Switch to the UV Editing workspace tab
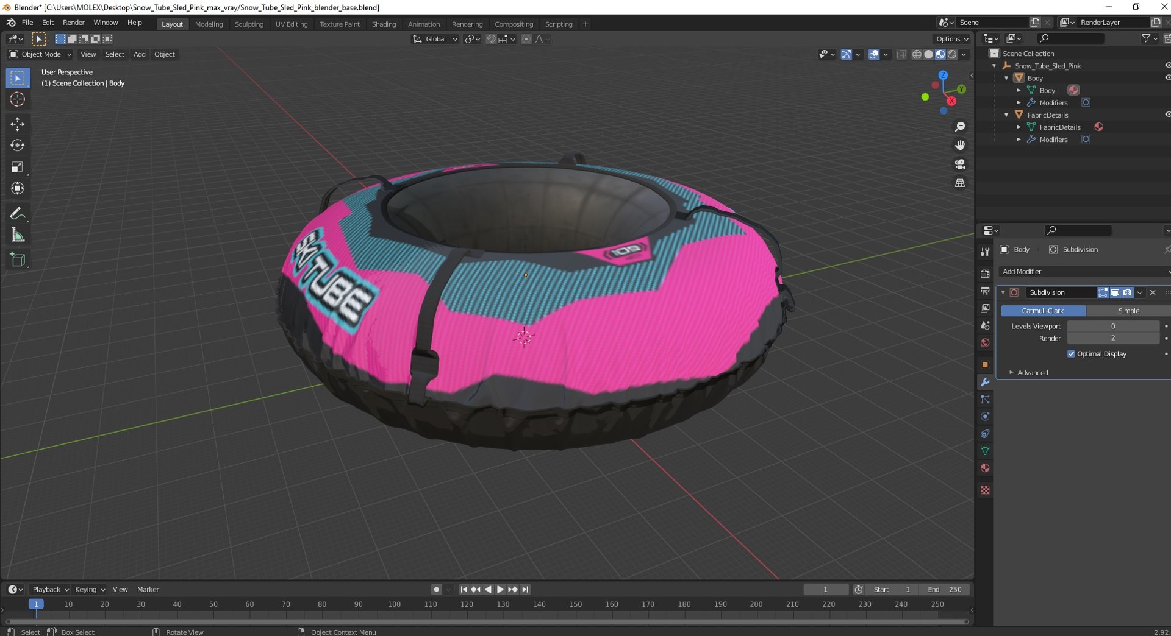This screenshot has width=1171, height=636. [292, 24]
